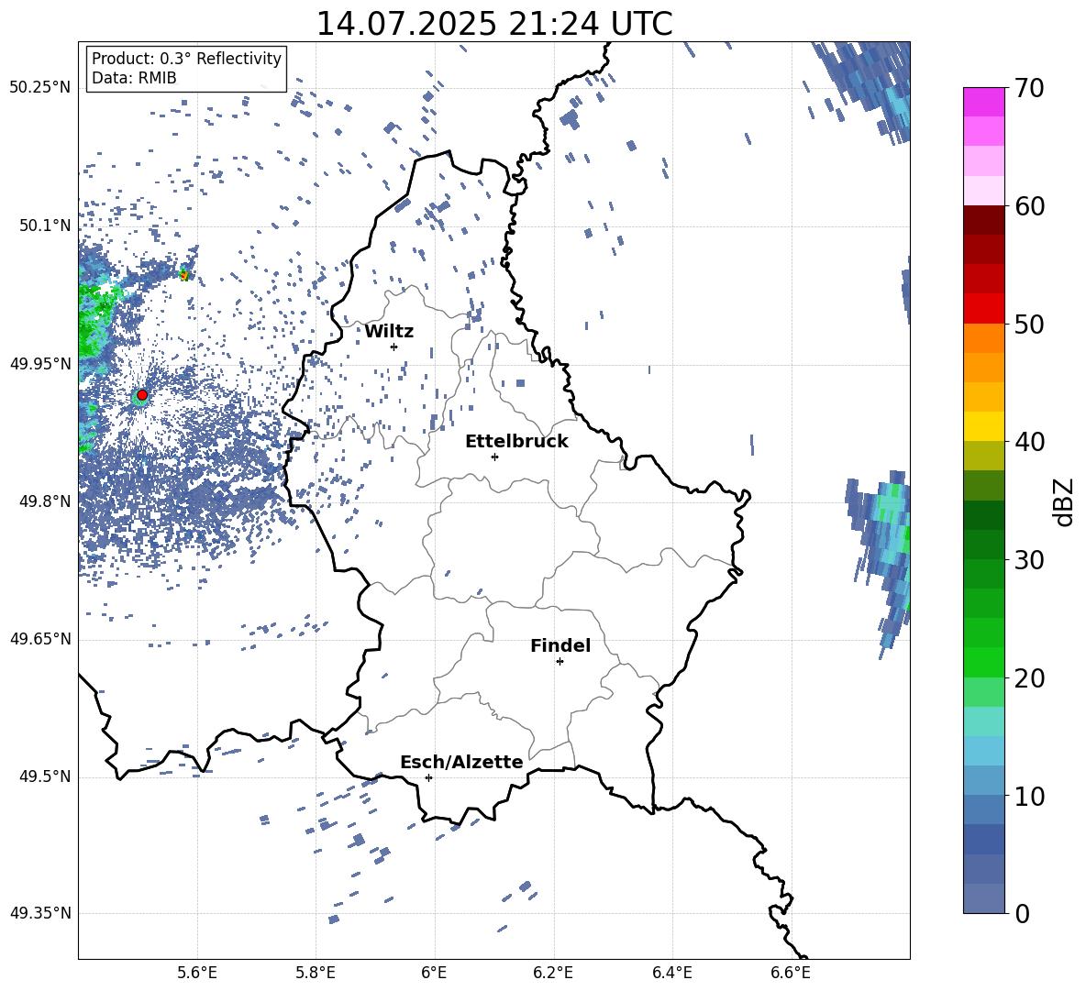Click the 49.65°N latitude label
The height and width of the screenshot is (991, 1086).
40,638
